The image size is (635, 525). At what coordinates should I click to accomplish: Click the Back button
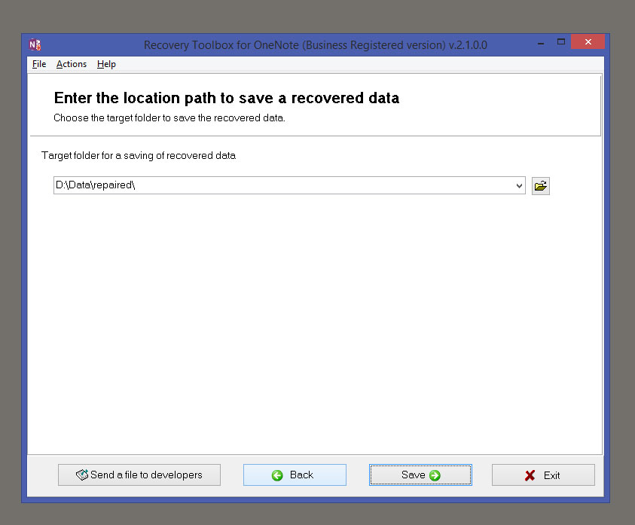[x=295, y=475]
